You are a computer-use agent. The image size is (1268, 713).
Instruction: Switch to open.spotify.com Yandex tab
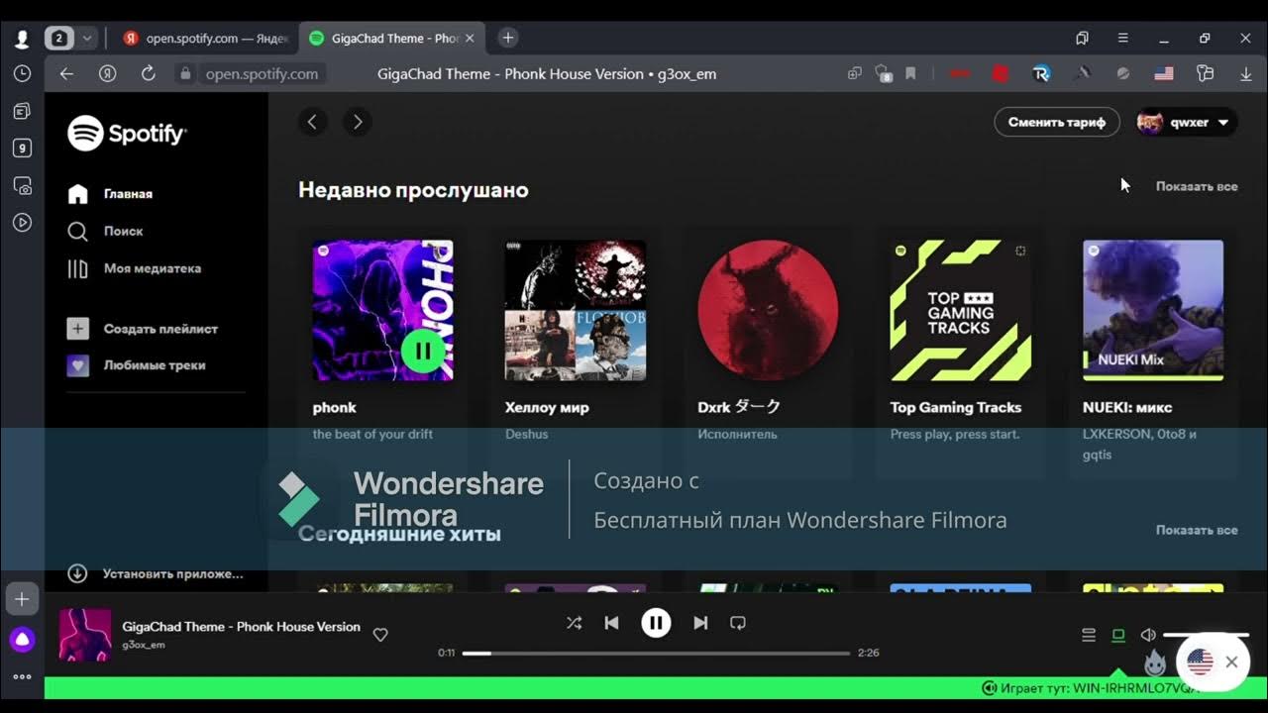(207, 39)
